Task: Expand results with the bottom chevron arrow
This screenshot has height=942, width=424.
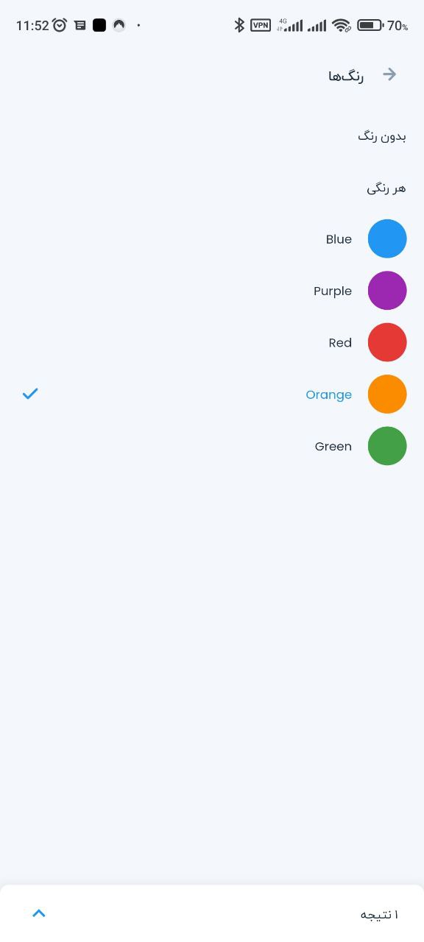Action: [x=39, y=913]
